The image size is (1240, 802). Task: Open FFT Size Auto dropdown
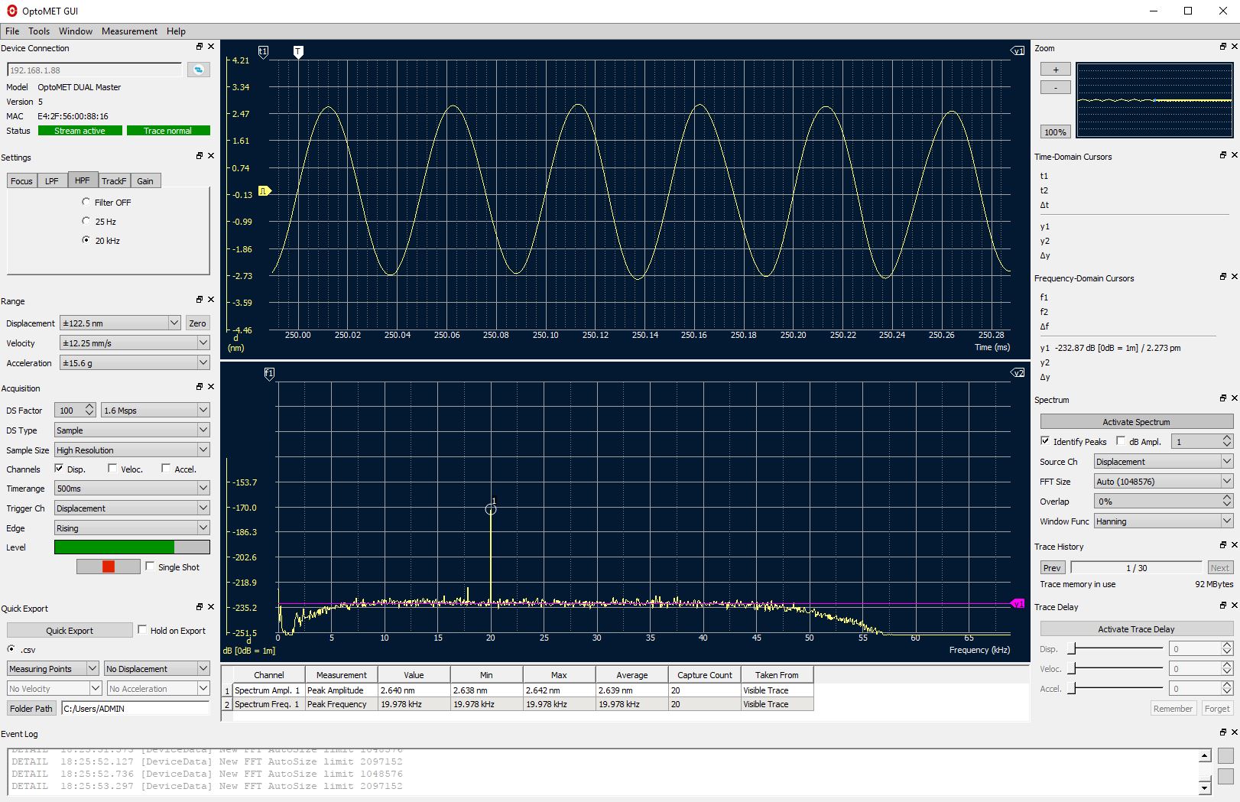[x=1164, y=482]
